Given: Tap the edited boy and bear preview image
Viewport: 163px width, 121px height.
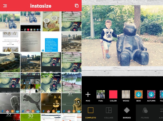Looking at the screenshot, I should [x=122, y=36].
